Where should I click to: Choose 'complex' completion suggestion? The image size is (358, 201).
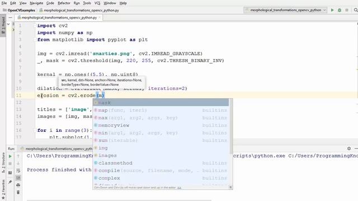pos(161,178)
